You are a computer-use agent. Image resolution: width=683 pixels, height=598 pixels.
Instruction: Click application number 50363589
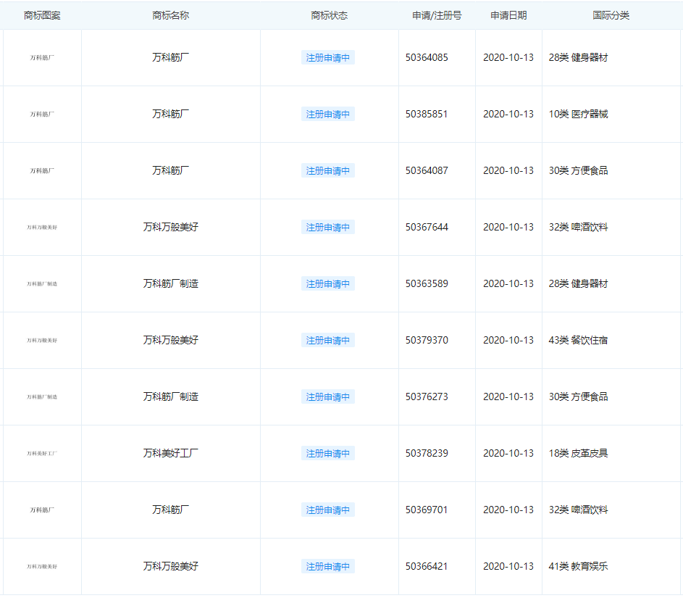(427, 283)
